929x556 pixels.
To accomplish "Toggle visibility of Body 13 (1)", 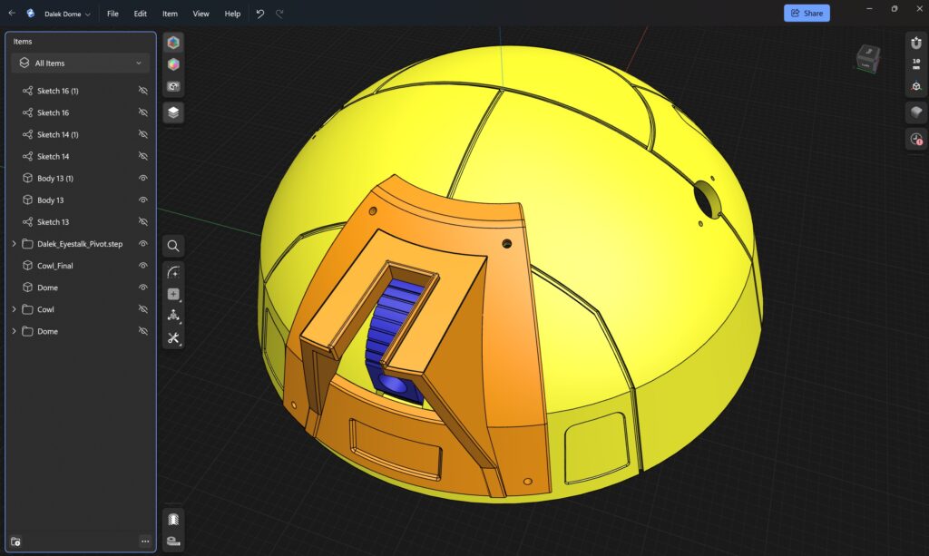I will point(142,179).
